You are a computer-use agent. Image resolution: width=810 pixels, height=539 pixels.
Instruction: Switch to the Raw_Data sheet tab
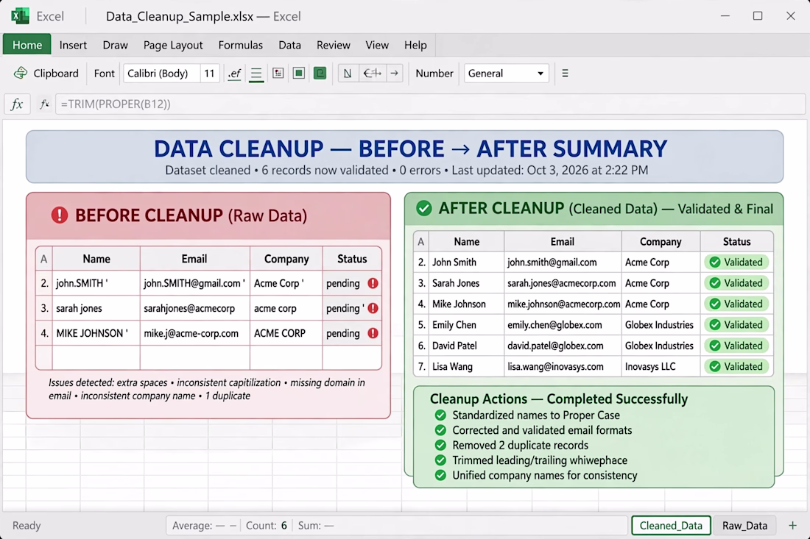coord(744,526)
